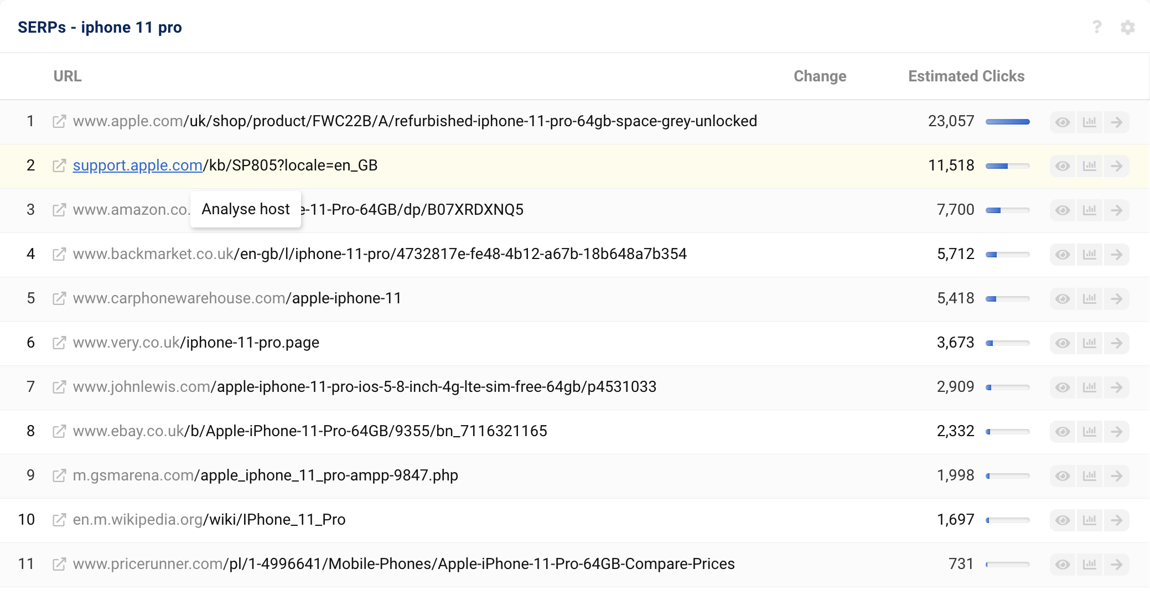The image size is (1150, 595).
Task: Select the Analyse host tooltip option
Action: [246, 209]
